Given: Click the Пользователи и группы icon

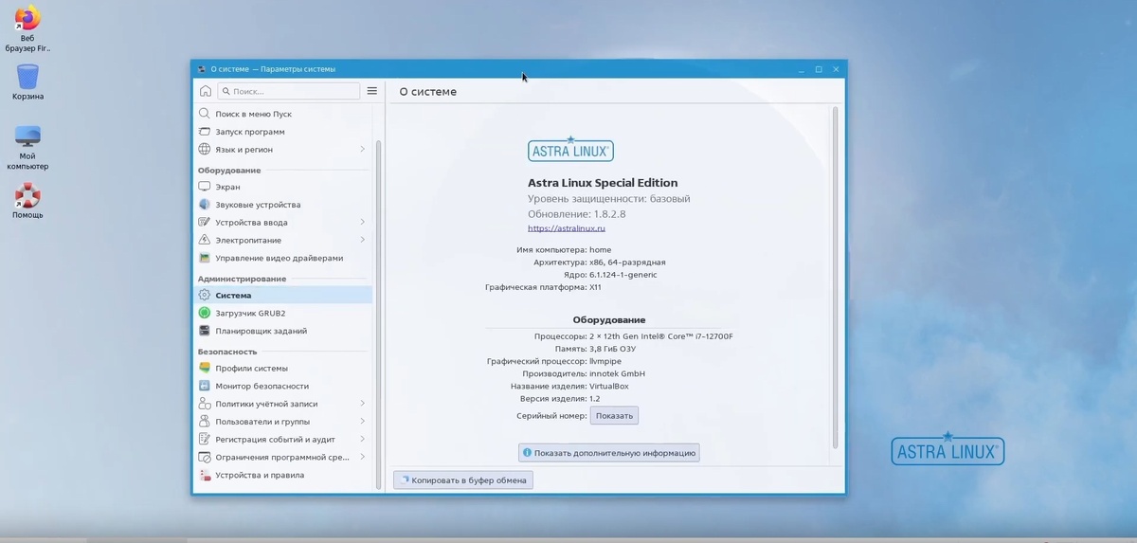Looking at the screenshot, I should [x=205, y=422].
